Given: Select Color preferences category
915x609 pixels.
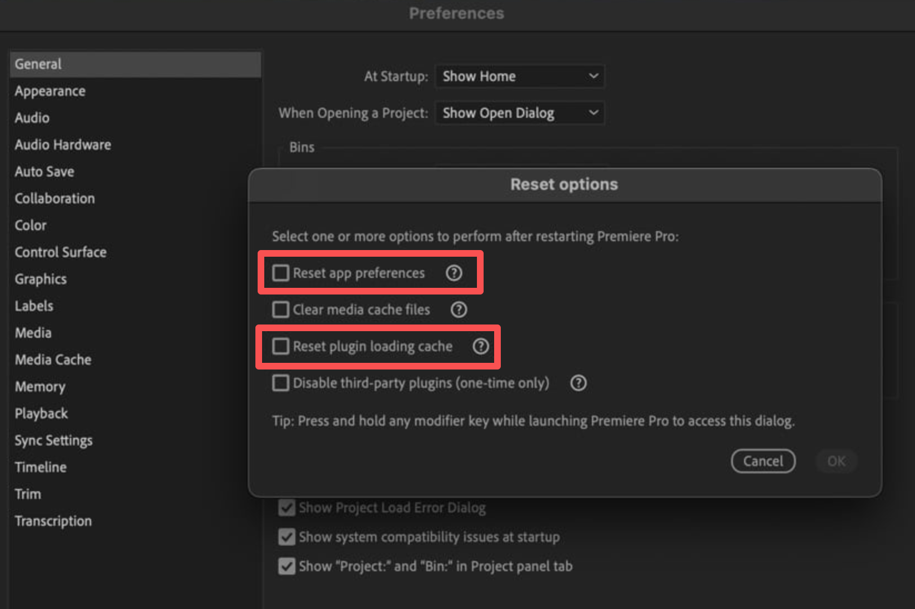Looking at the screenshot, I should point(31,225).
